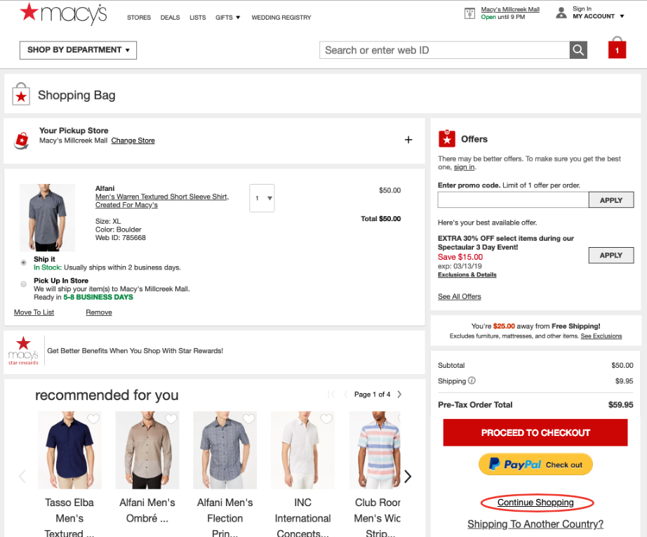Click the Macy's star rewards logo
647x537 pixels.
point(23,351)
